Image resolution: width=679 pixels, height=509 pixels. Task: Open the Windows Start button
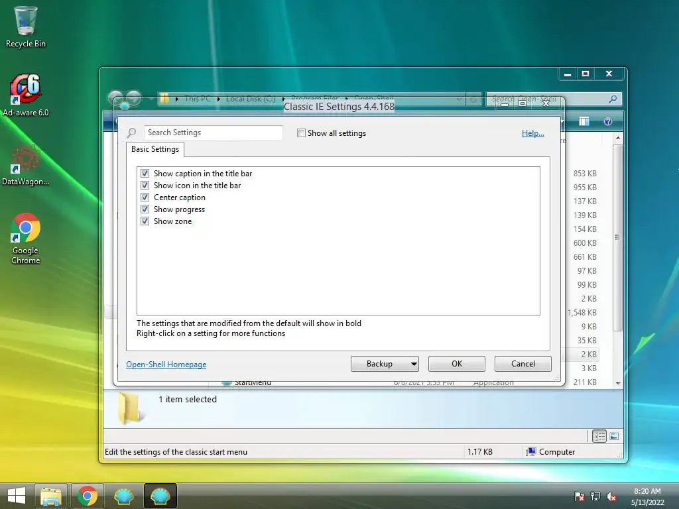(x=17, y=496)
